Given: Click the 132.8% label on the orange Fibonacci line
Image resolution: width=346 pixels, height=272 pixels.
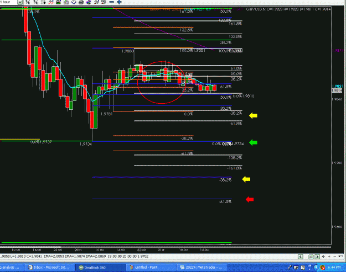Looking at the screenshot, I should 186,30.
